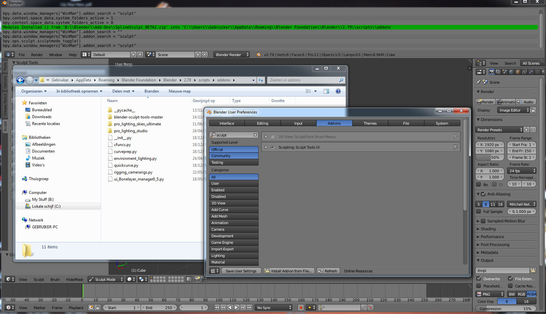This screenshot has height=314, width=546.
Task: Click the Render image button
Action: (x=485, y=102)
